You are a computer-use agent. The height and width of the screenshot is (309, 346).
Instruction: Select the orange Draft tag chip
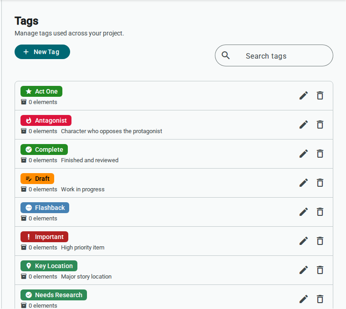click(x=37, y=179)
